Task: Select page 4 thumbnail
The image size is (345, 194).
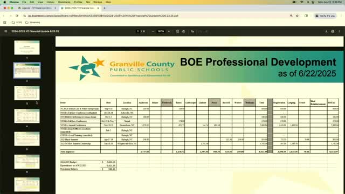Action: click(x=27, y=116)
